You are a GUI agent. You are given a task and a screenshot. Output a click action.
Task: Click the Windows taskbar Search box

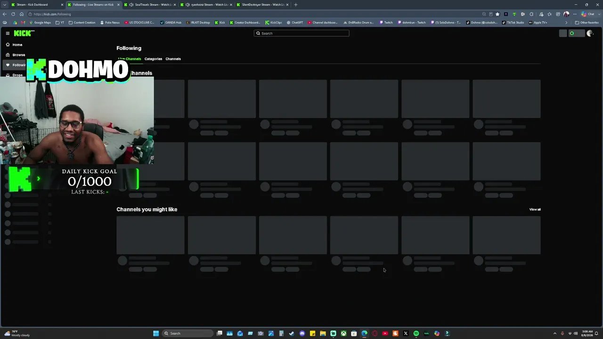click(x=187, y=333)
